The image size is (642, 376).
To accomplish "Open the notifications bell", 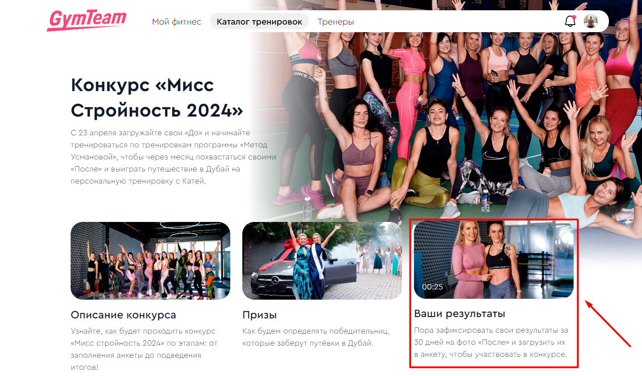I will (570, 21).
